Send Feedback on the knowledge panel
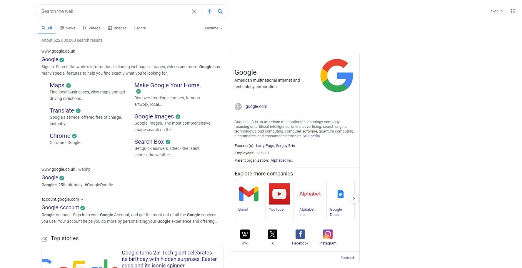This screenshot has width=522, height=268. coord(347,258)
